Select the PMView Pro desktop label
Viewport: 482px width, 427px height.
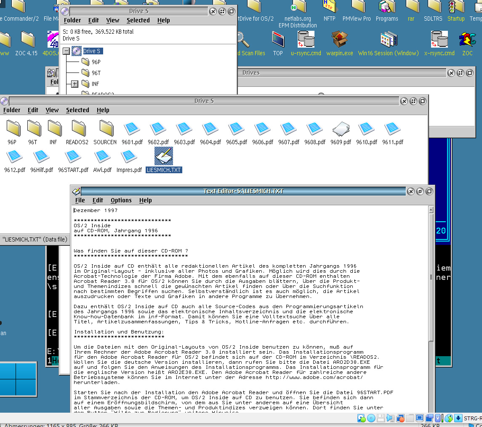pos(357,19)
